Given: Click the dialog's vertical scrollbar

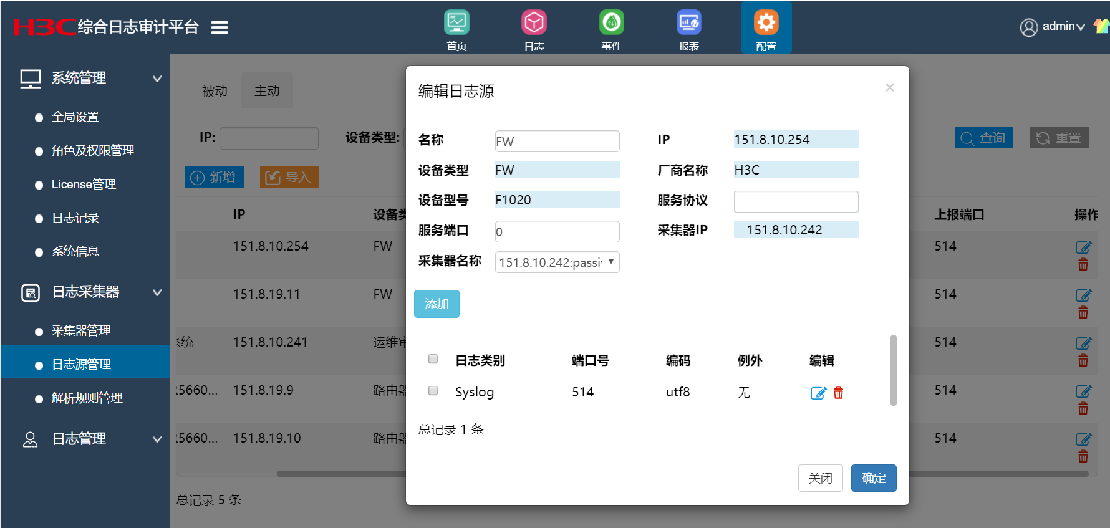Looking at the screenshot, I should (x=893, y=370).
